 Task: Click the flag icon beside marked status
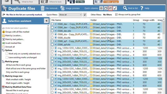pyautogui.click(x=4, y=15)
